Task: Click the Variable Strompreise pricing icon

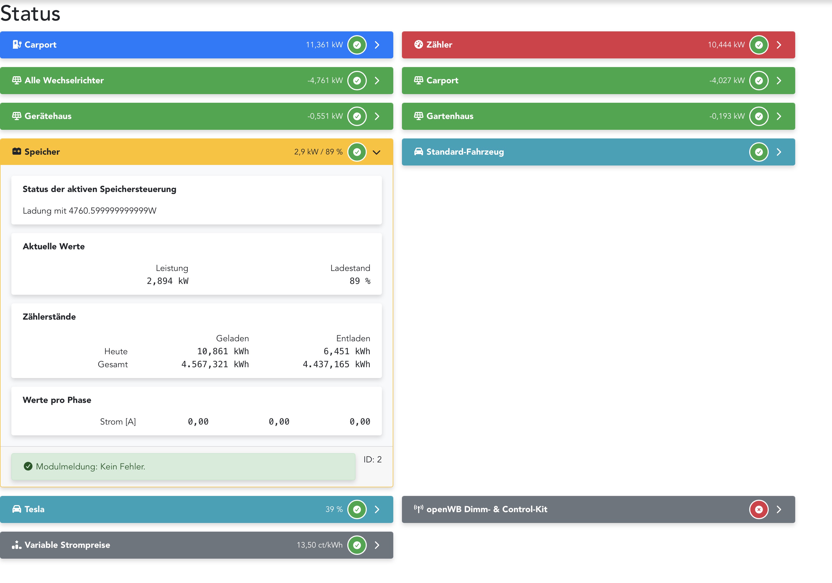Action: pyautogui.click(x=17, y=545)
